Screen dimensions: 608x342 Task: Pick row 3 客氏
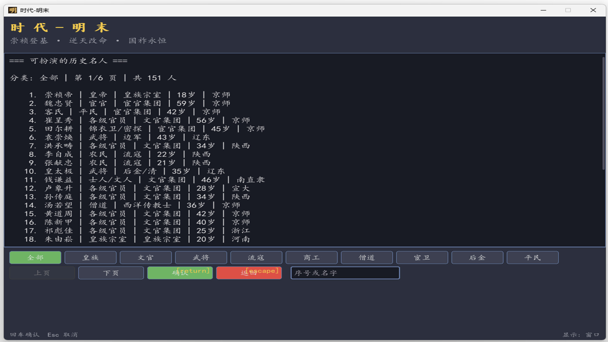coord(125,112)
